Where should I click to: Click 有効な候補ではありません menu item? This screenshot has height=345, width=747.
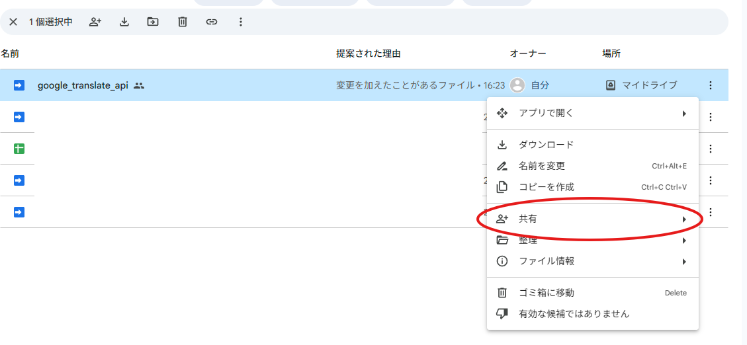pyautogui.click(x=593, y=314)
